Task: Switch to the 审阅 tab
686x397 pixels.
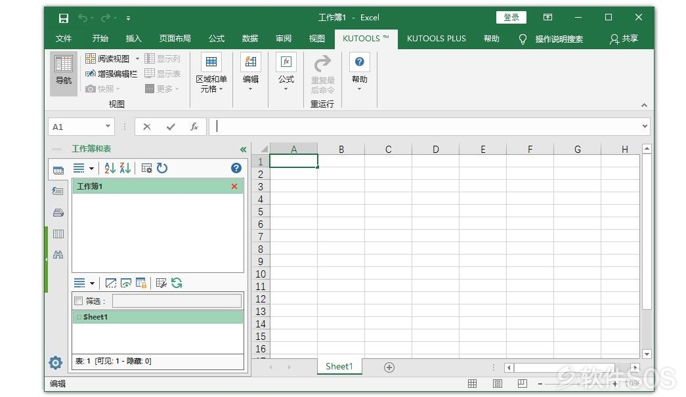Action: [284, 39]
